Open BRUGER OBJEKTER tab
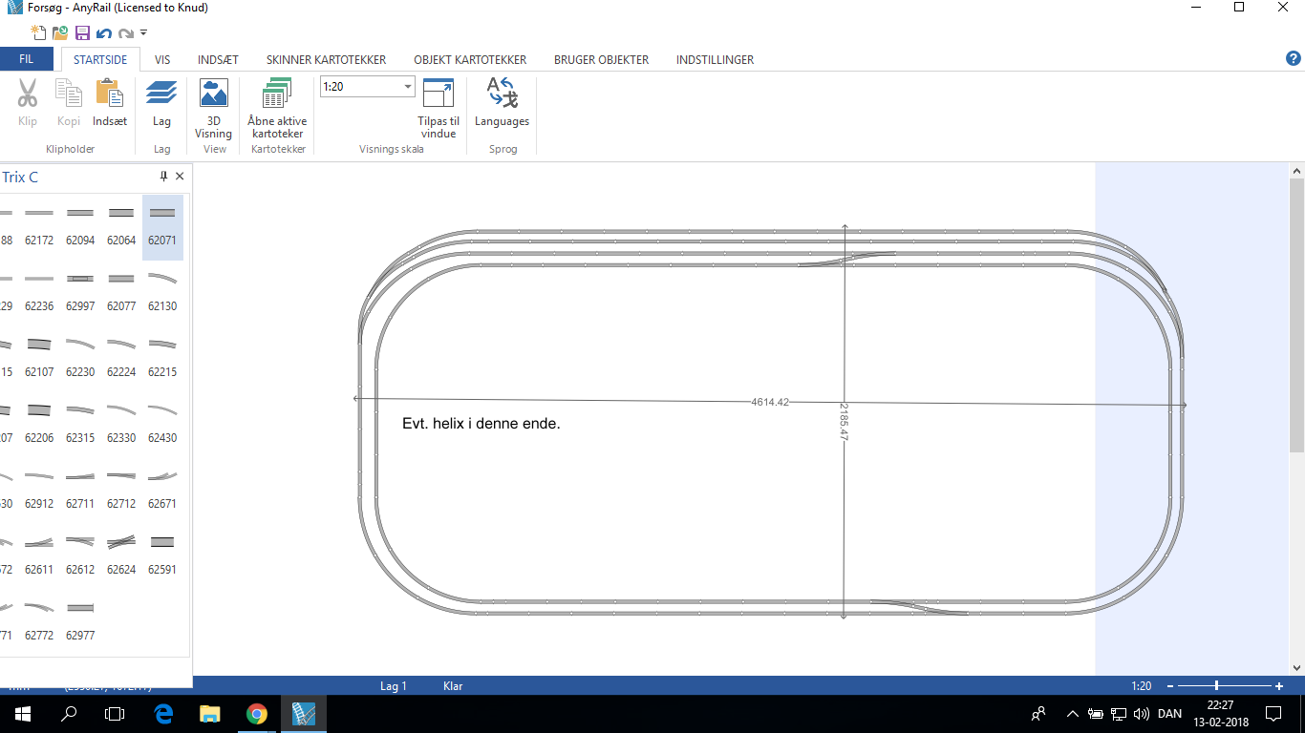Viewport: 1305px width, 733px height. 601,59
